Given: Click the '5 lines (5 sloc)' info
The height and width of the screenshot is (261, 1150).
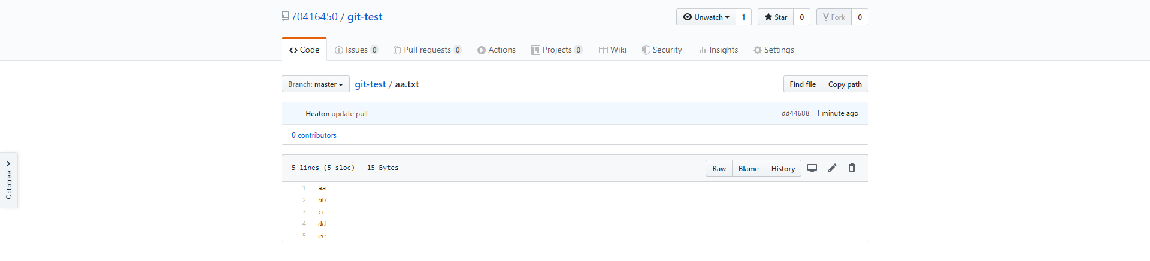Looking at the screenshot, I should click(x=323, y=168).
